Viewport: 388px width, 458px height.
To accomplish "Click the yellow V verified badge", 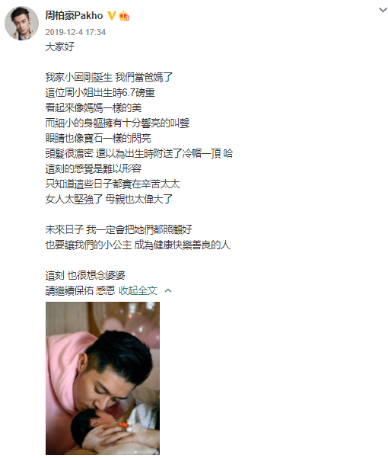I will coord(112,15).
